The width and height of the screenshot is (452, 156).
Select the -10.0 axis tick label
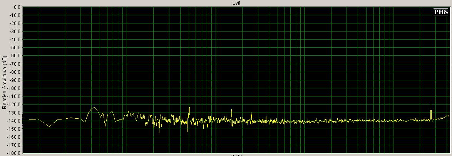tap(15, 15)
